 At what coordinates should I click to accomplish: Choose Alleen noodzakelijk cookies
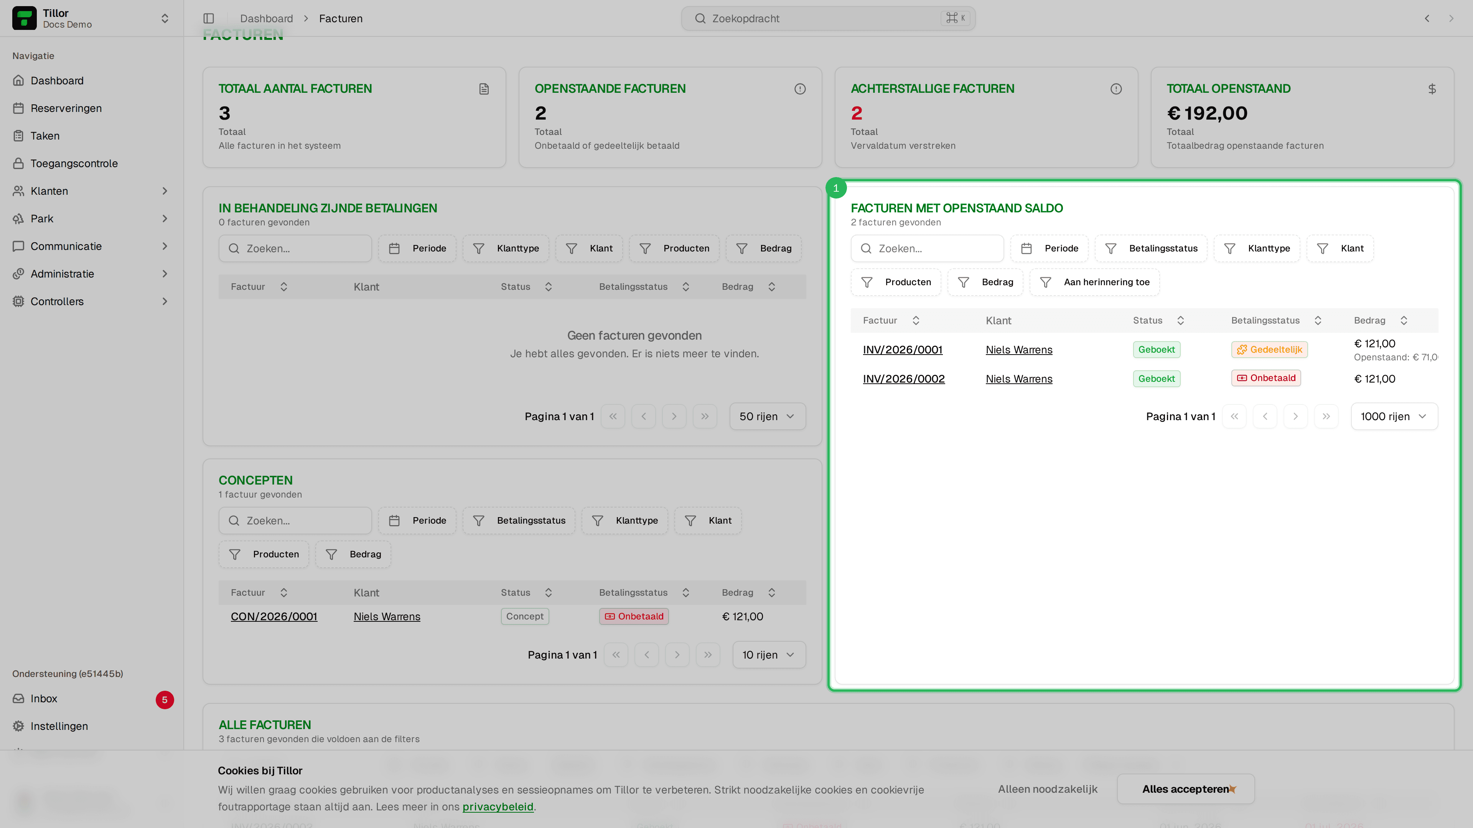pos(1048,789)
